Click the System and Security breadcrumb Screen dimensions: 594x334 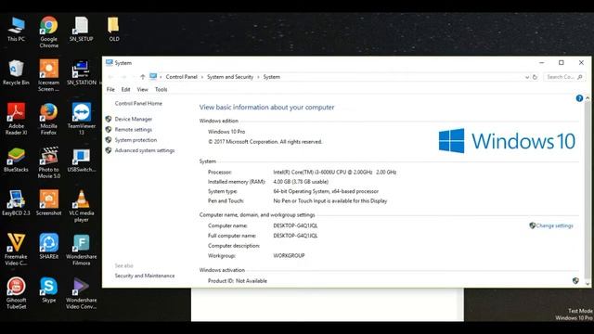click(x=230, y=77)
